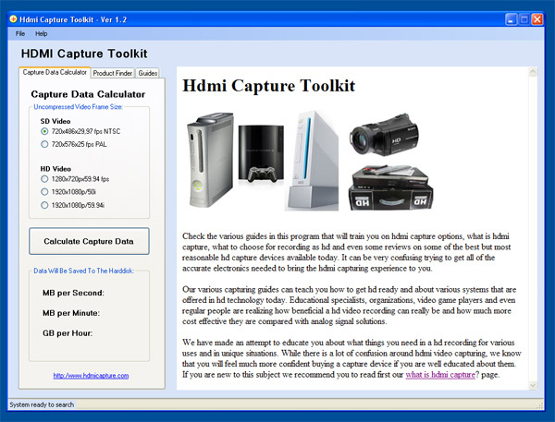Click the window resize grip corner
Screen dimensions: 555x422
pos(540,405)
